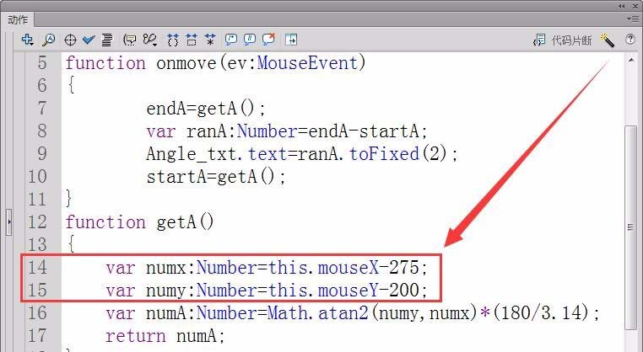Remove comment icon

(268, 39)
